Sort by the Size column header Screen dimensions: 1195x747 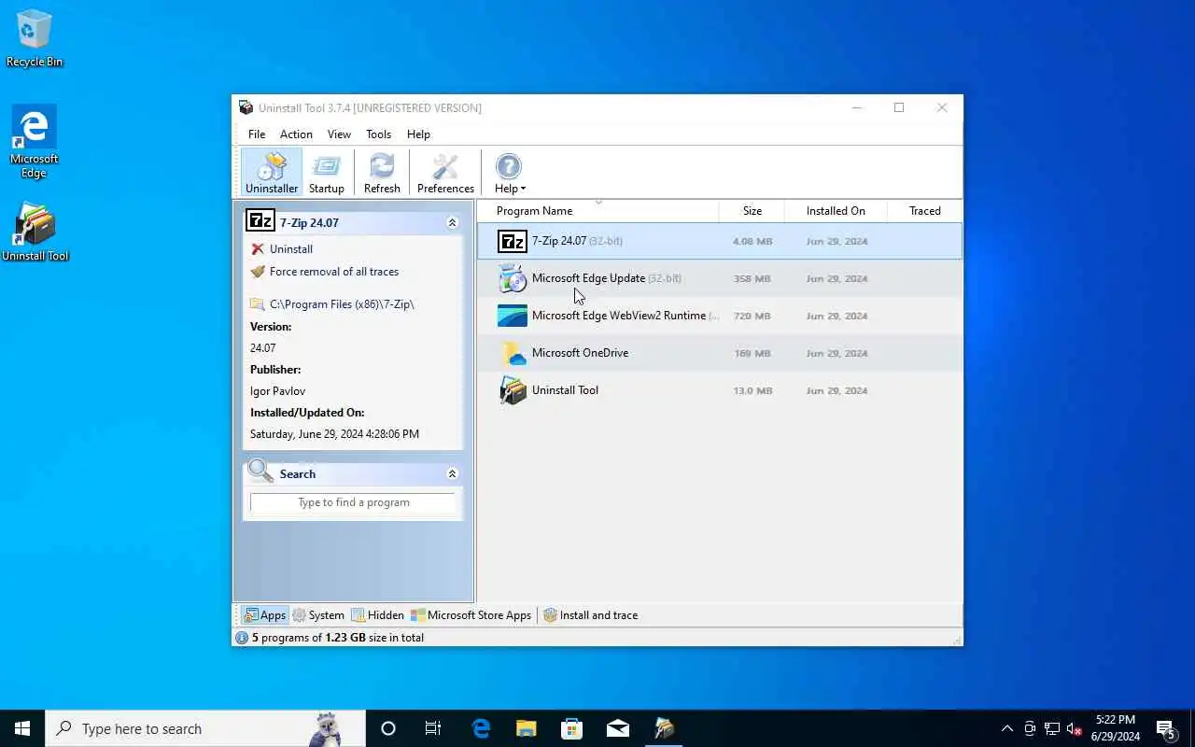coord(752,211)
